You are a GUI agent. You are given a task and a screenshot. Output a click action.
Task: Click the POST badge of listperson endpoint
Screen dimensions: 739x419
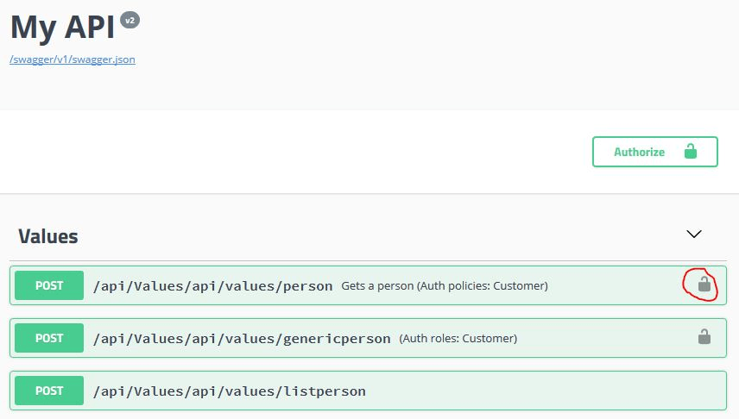[x=49, y=391]
